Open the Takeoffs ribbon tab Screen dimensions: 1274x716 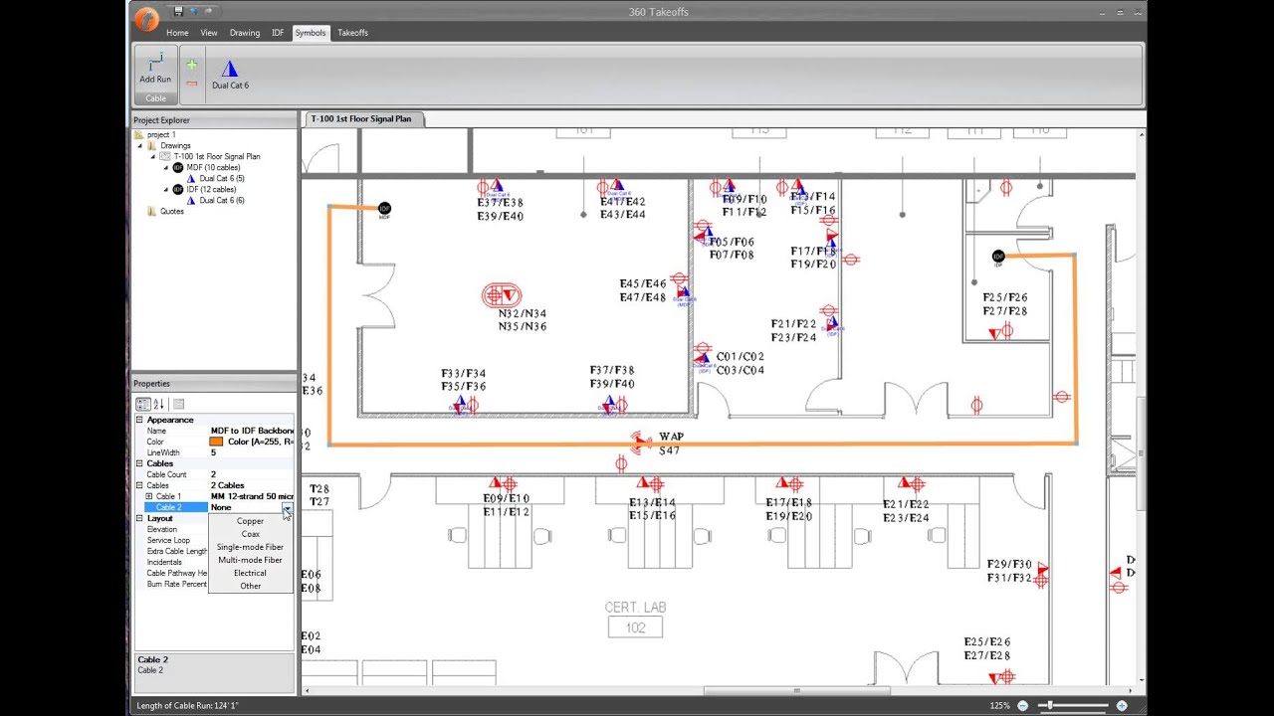pyautogui.click(x=352, y=33)
